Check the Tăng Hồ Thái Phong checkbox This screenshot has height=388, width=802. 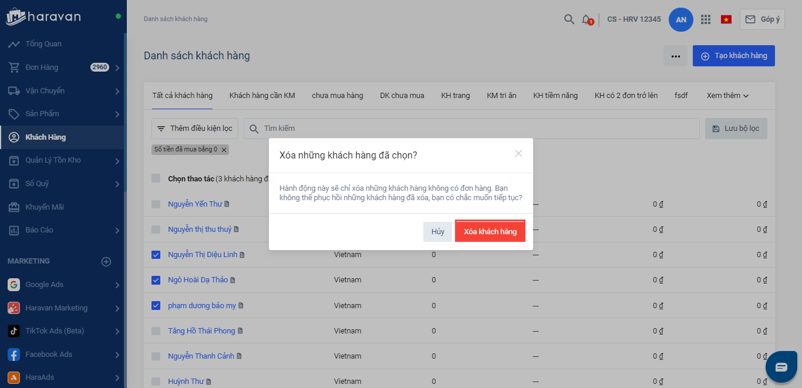click(x=156, y=331)
